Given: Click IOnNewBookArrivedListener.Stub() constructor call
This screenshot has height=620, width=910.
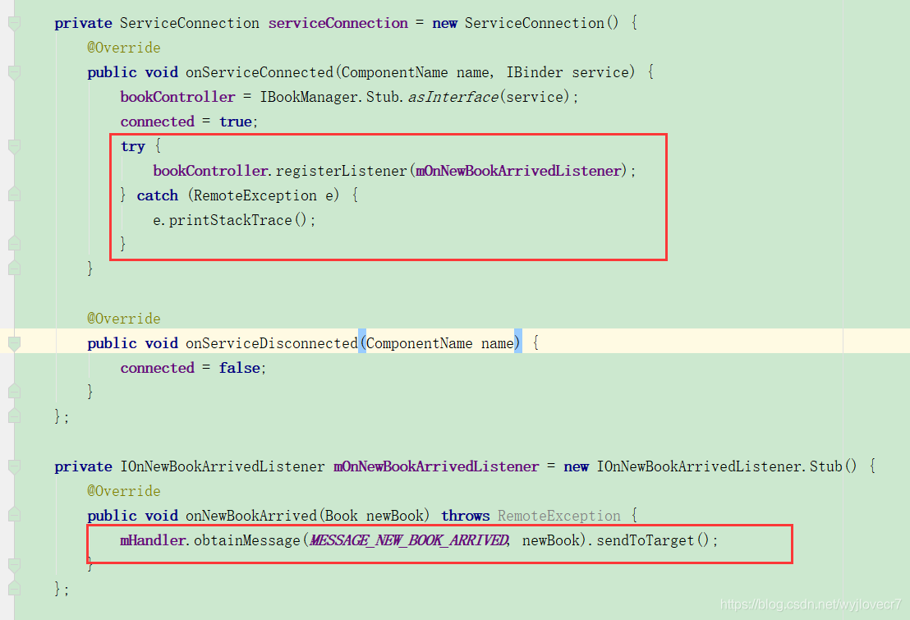Looking at the screenshot, I should coord(727,466).
